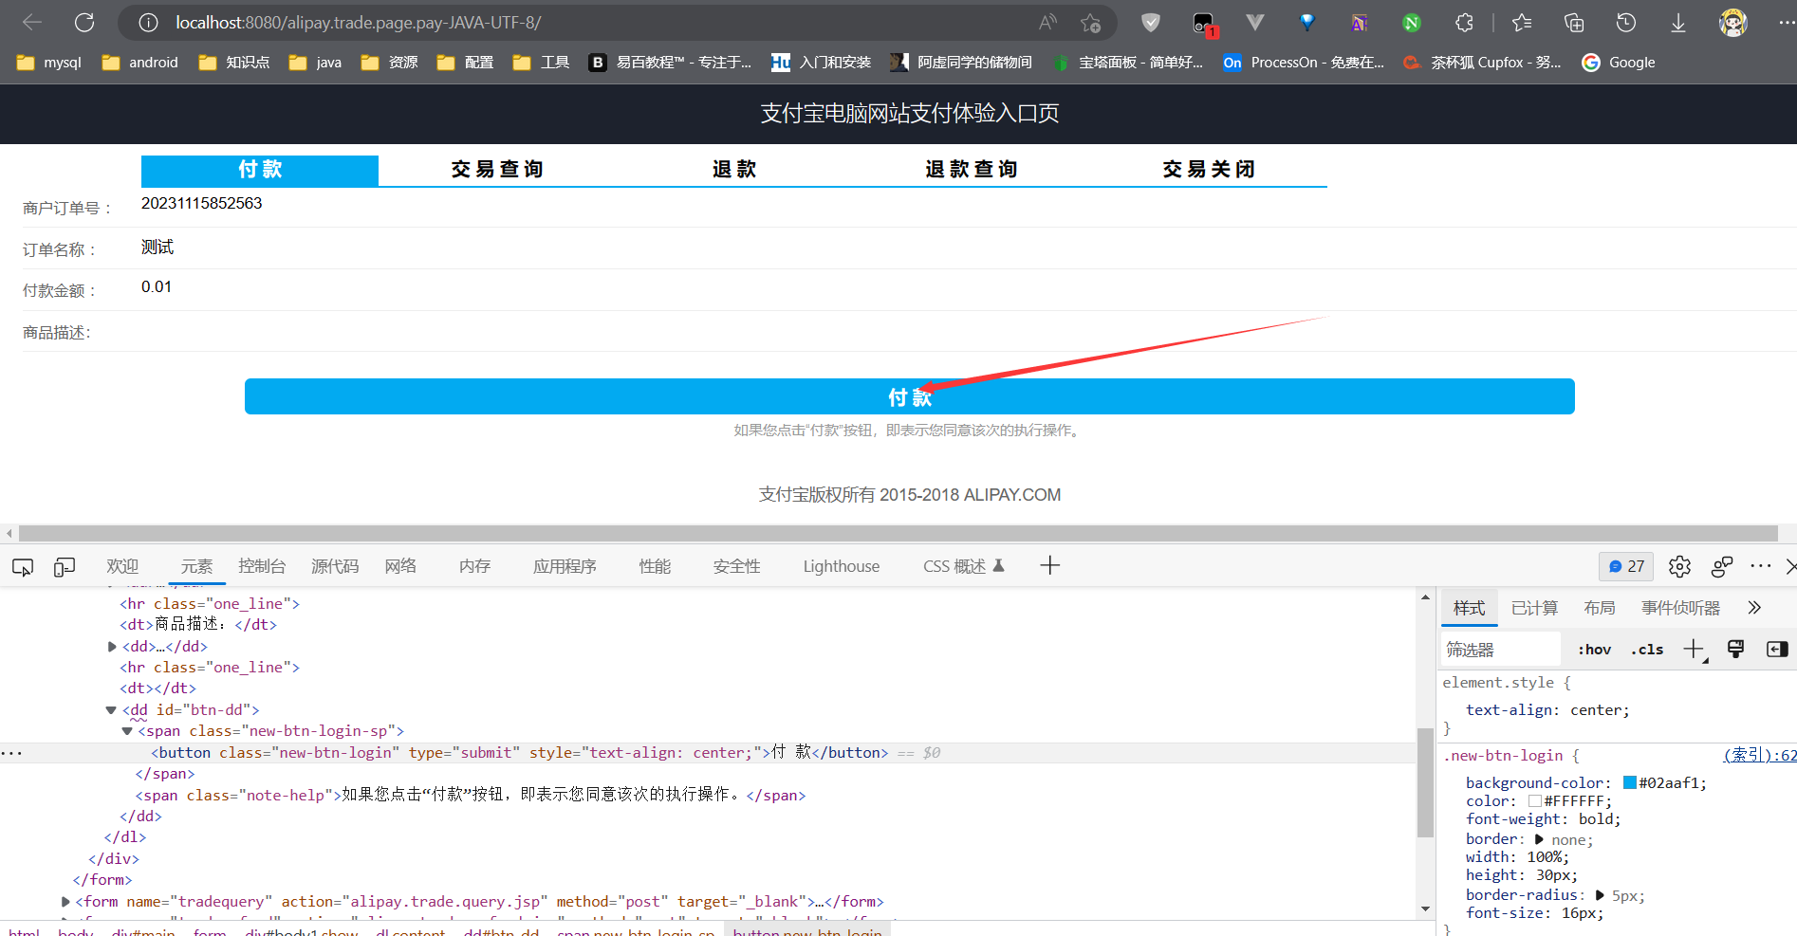Expand the border-radius shorthand property

1600,895
